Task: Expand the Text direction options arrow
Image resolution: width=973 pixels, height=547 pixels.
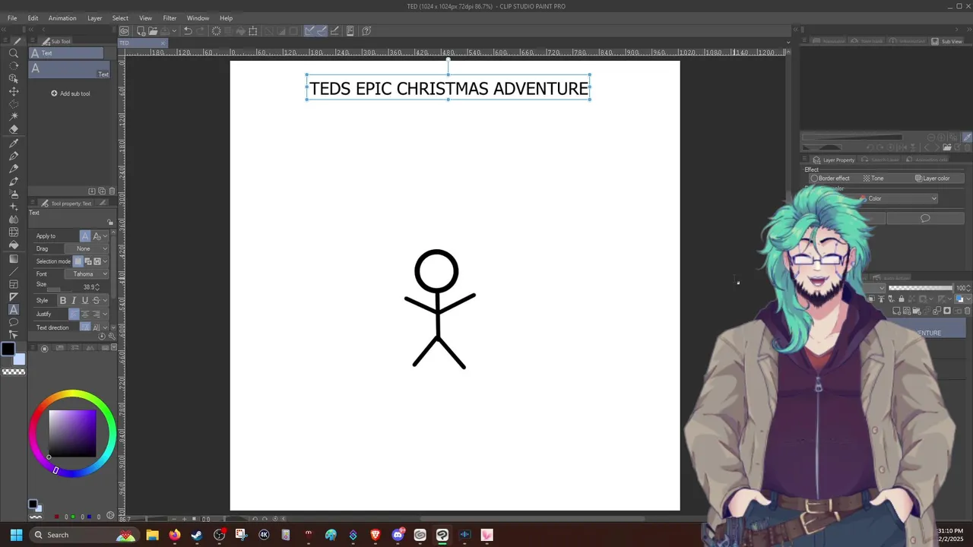Action: point(106,327)
